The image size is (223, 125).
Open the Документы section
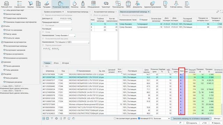click(x=137, y=5)
